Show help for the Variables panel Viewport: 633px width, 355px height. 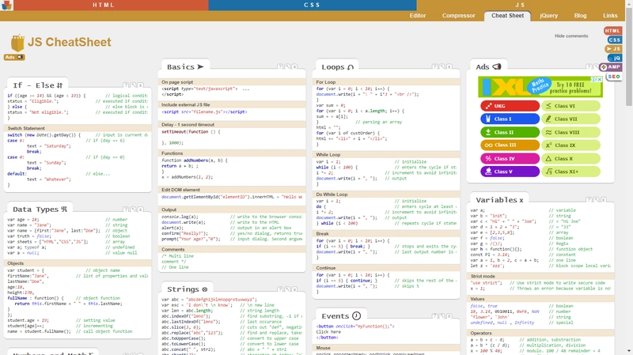click(x=589, y=200)
